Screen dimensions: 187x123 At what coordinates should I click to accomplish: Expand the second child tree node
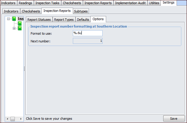point(14,28)
